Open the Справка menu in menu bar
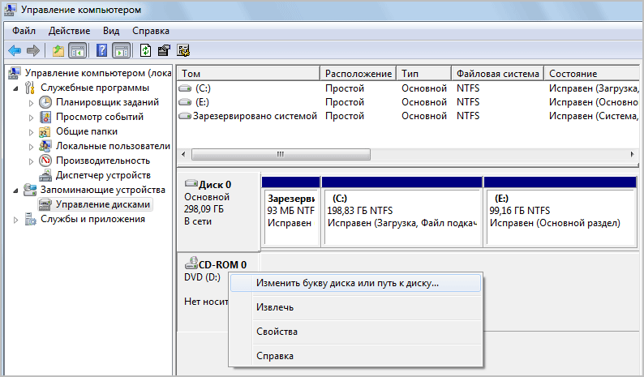The image size is (644, 377). tap(150, 31)
